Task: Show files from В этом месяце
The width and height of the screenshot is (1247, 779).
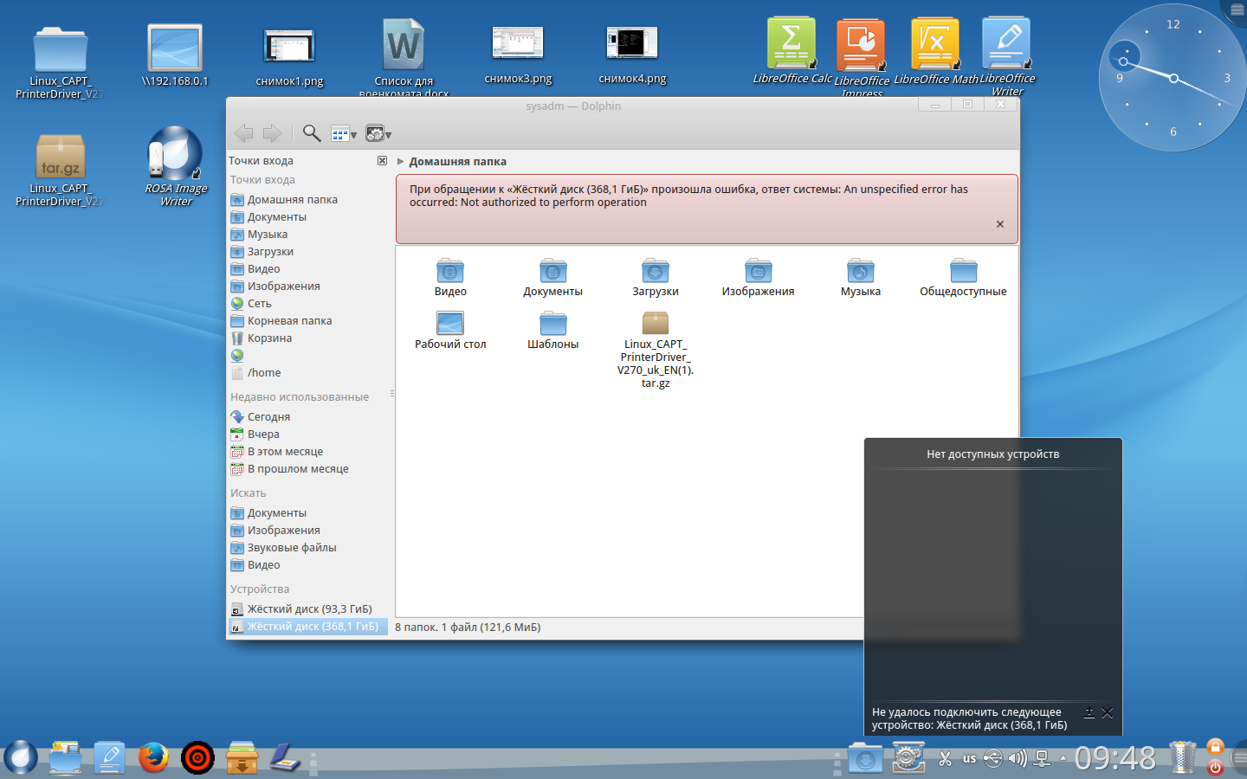Action: point(308,452)
